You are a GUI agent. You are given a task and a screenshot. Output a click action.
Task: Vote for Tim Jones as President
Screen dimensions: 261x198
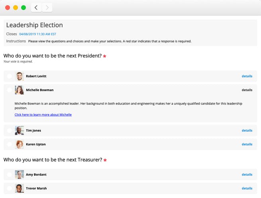pos(10,131)
